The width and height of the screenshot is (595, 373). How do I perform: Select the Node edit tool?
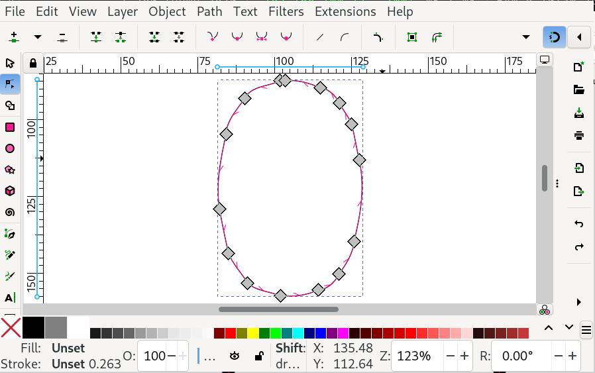tap(10, 84)
